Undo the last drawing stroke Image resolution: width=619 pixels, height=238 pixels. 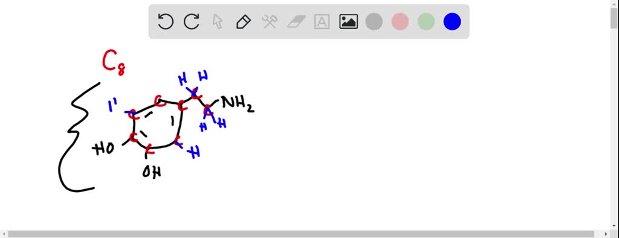click(x=166, y=21)
